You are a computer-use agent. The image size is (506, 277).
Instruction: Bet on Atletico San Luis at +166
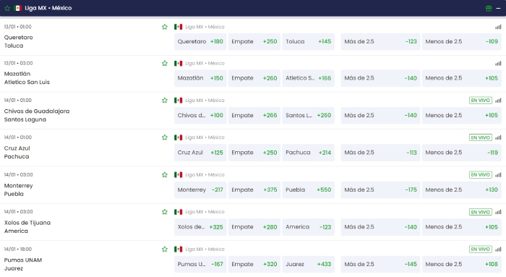click(308, 78)
